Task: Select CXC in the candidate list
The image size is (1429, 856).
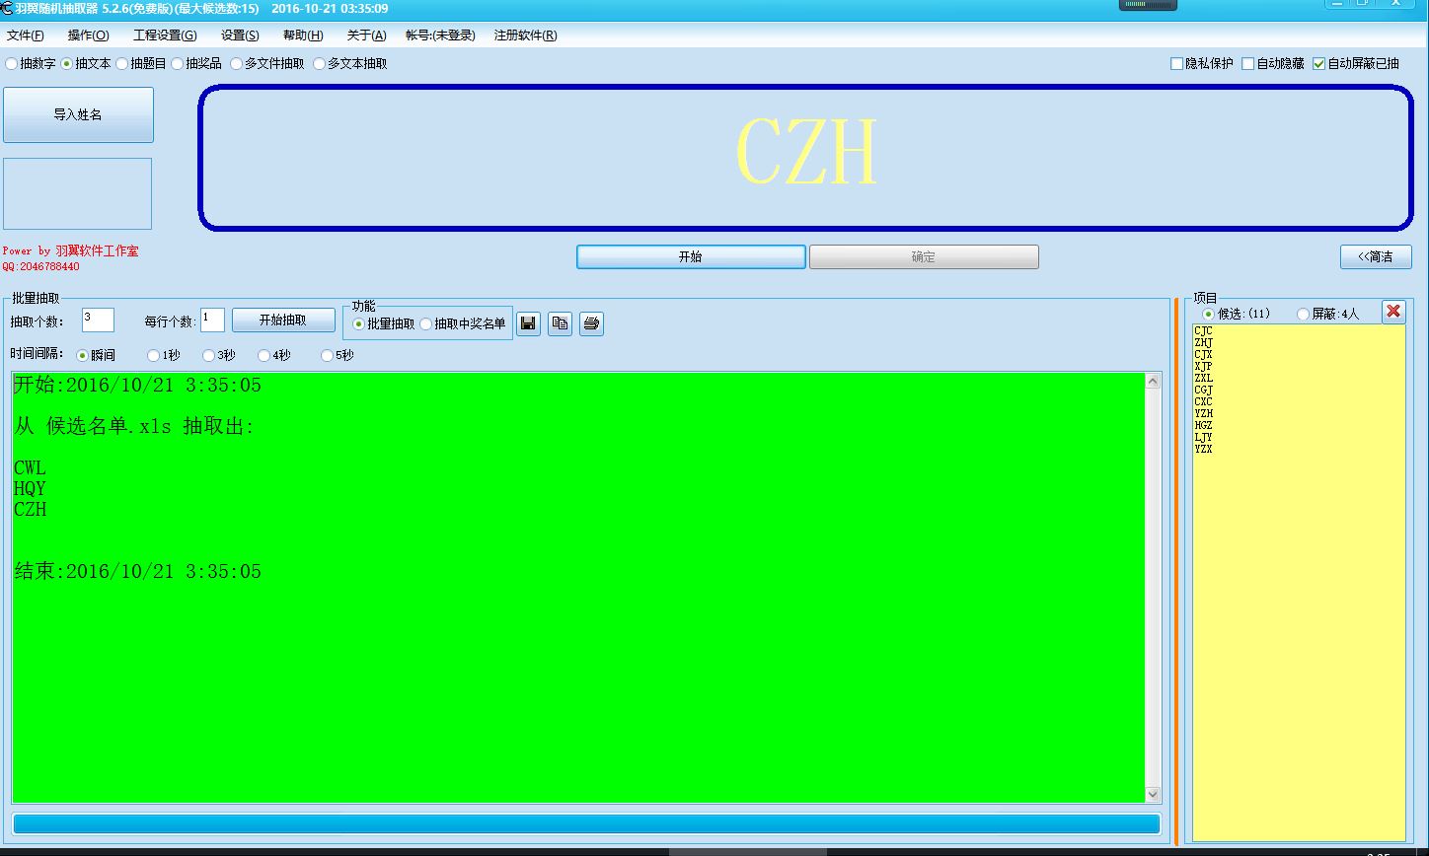Action: 1203,402
